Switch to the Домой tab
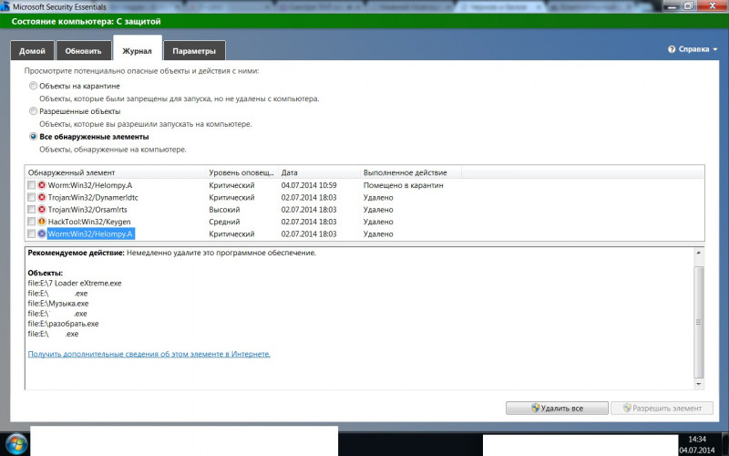 coord(32,51)
